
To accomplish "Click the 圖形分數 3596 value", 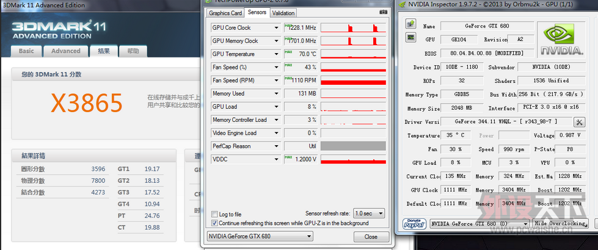I will click(98, 169).
